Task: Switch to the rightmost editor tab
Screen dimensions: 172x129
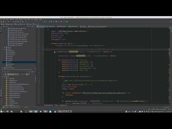Action: coord(97,27)
